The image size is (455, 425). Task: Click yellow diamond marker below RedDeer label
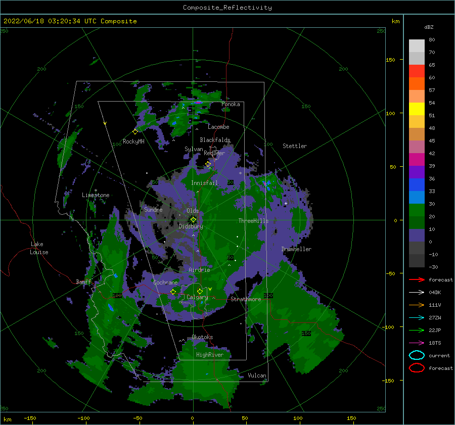click(208, 164)
